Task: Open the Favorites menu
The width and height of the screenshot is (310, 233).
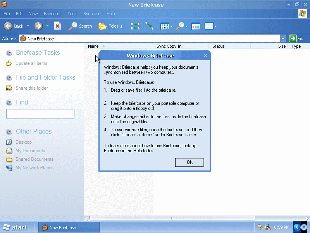Action: pyautogui.click(x=52, y=14)
